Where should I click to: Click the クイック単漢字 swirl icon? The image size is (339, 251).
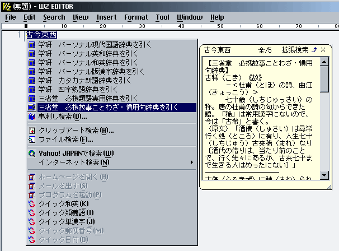32,222
